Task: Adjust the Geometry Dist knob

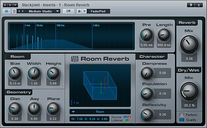Action: [15, 108]
